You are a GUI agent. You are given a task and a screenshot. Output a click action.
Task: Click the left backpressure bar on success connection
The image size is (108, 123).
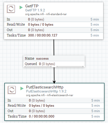click(x=38, y=66)
